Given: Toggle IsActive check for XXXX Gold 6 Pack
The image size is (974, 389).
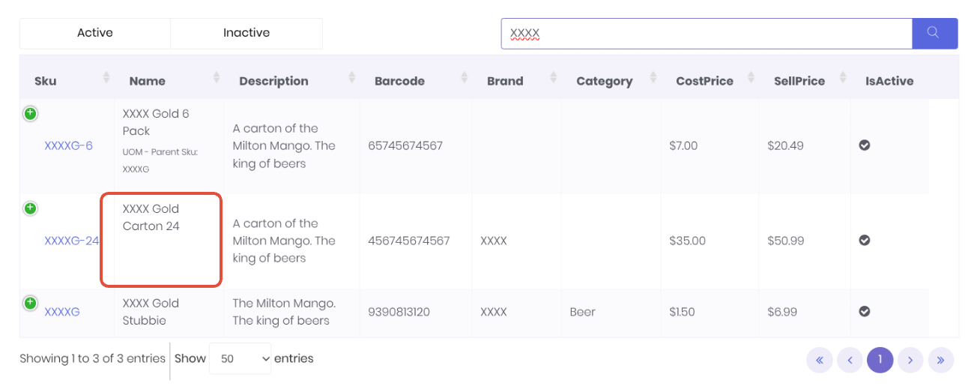Looking at the screenshot, I should coord(864,145).
